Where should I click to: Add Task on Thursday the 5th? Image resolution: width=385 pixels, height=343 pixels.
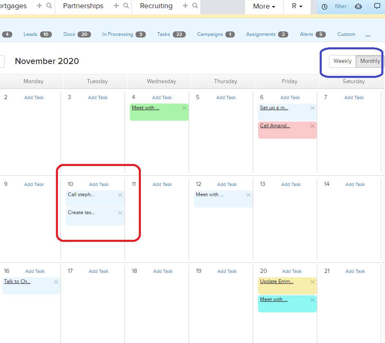click(226, 97)
